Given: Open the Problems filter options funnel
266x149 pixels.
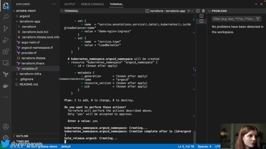Looking at the screenshot, I should (x=258, y=19).
